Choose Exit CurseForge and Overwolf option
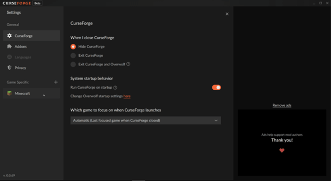The width and height of the screenshot is (331, 181). (73, 64)
